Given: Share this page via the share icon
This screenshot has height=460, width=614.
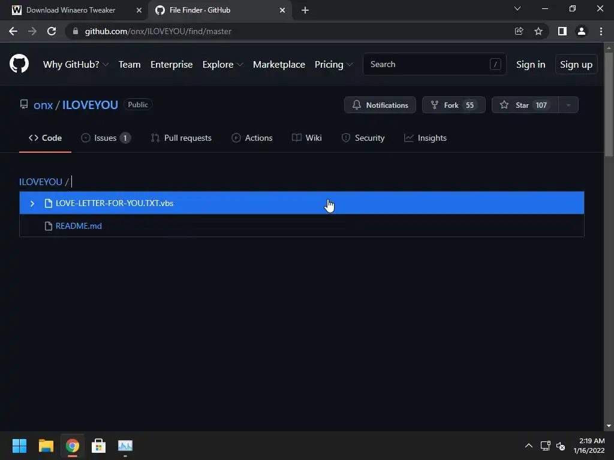Looking at the screenshot, I should coord(519,31).
